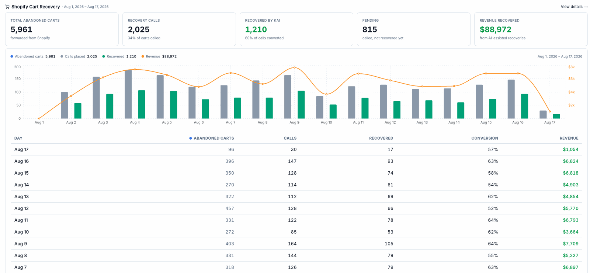Open the View details link
The height and width of the screenshot is (273, 590).
[574, 7]
